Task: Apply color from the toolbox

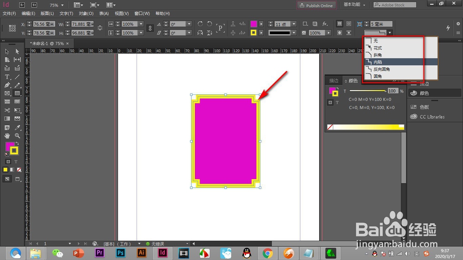Action: pos(5,170)
